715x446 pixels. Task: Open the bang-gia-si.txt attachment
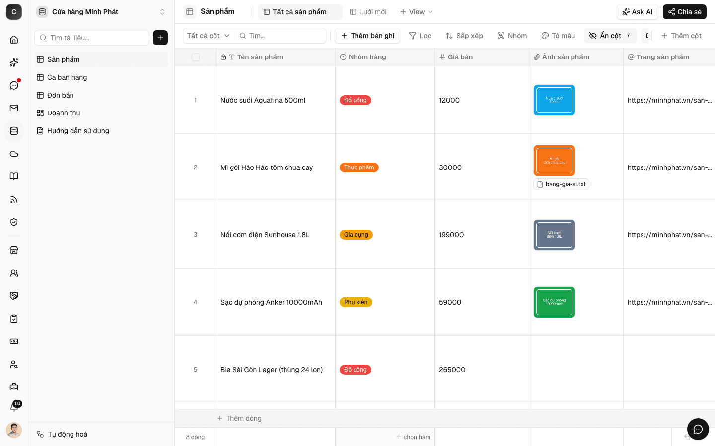(561, 184)
